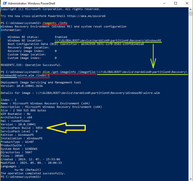The width and height of the screenshot is (193, 181).
Task: Click the 'reagentc /info' command text
Action: pos(55,23)
